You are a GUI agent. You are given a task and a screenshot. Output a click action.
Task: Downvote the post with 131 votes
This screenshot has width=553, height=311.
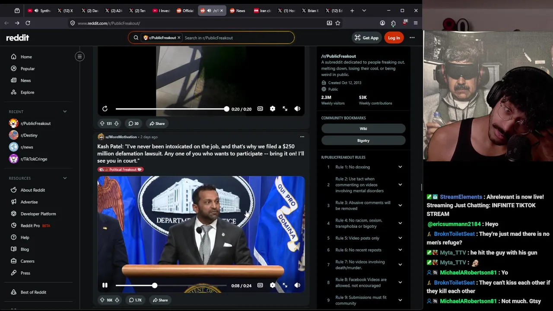(x=116, y=124)
